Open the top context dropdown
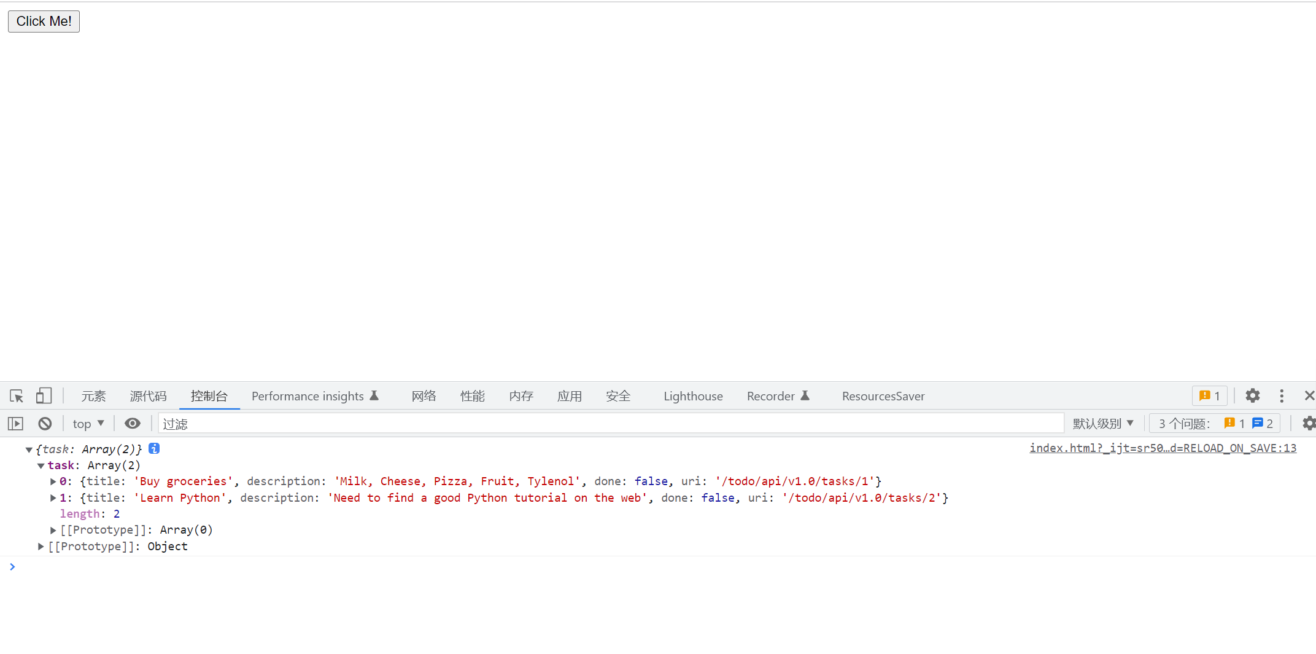The width and height of the screenshot is (1316, 654). point(88,424)
